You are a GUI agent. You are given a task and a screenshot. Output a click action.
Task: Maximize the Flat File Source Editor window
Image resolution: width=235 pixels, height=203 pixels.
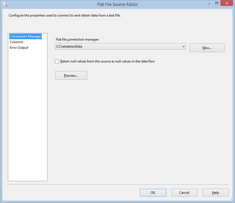[x=217, y=3]
